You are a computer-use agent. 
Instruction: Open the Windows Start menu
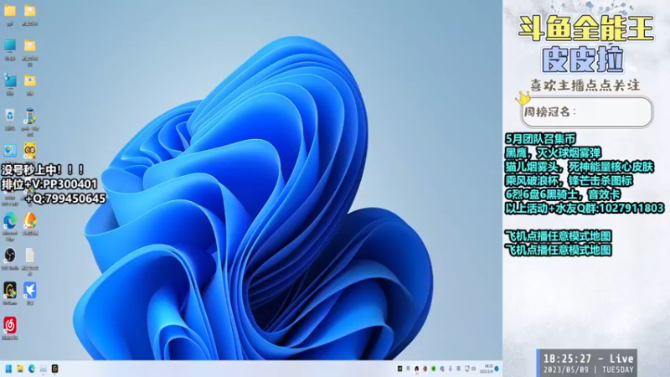(8, 369)
